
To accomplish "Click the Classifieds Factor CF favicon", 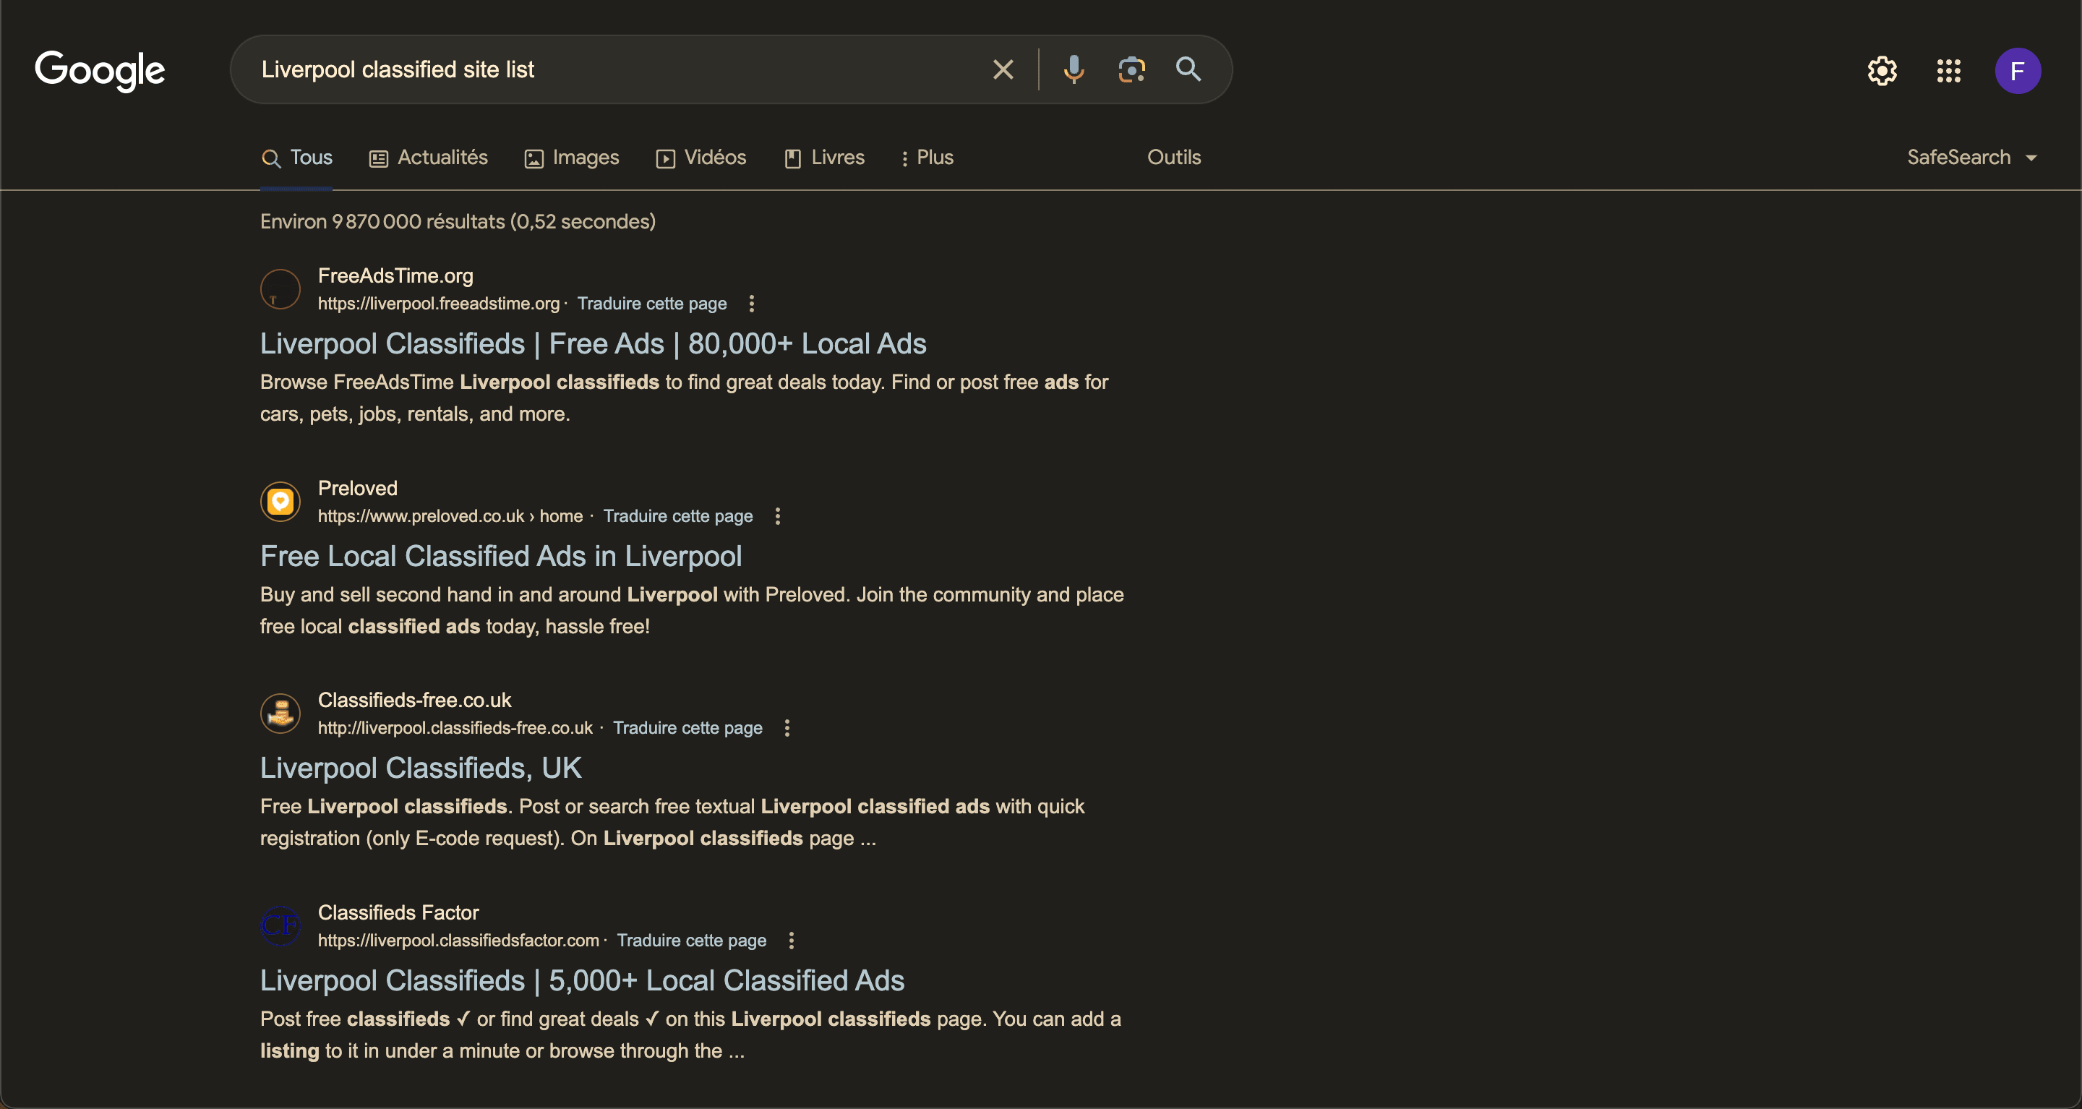I will (x=280, y=926).
